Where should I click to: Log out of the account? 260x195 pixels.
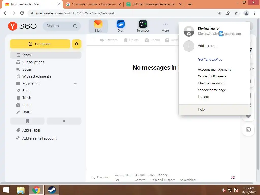tap(203, 97)
